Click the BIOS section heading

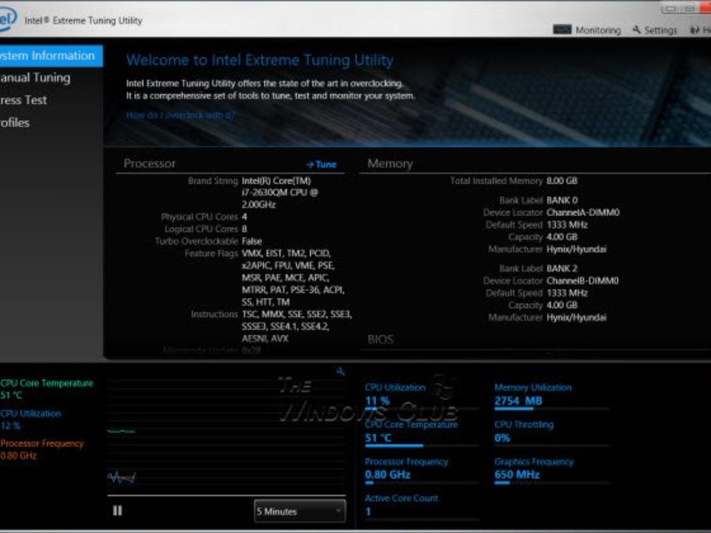[380, 339]
